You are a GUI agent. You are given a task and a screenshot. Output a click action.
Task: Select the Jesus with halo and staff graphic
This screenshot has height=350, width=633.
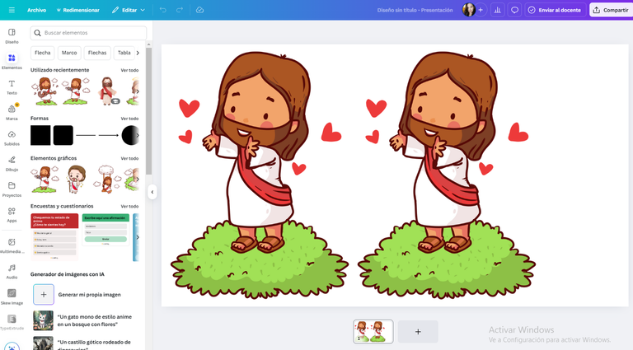point(77,179)
